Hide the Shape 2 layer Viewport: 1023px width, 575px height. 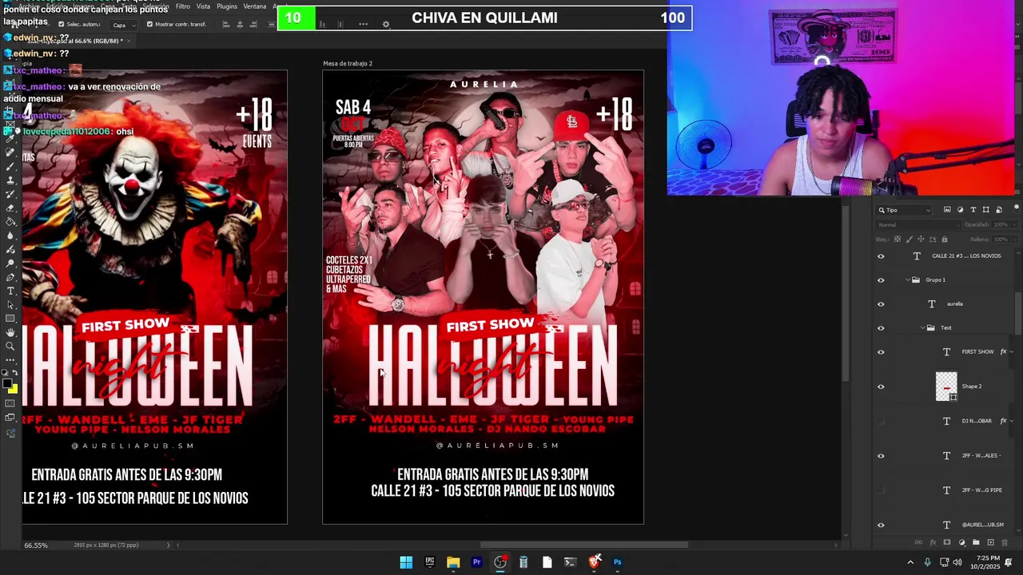[881, 387]
